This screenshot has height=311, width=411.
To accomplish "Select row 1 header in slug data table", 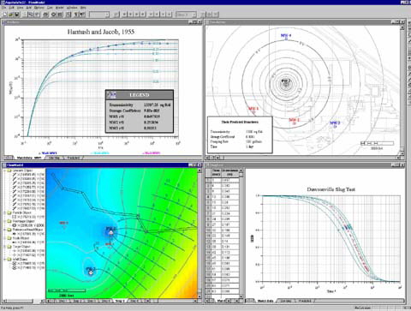I will click(208, 180).
